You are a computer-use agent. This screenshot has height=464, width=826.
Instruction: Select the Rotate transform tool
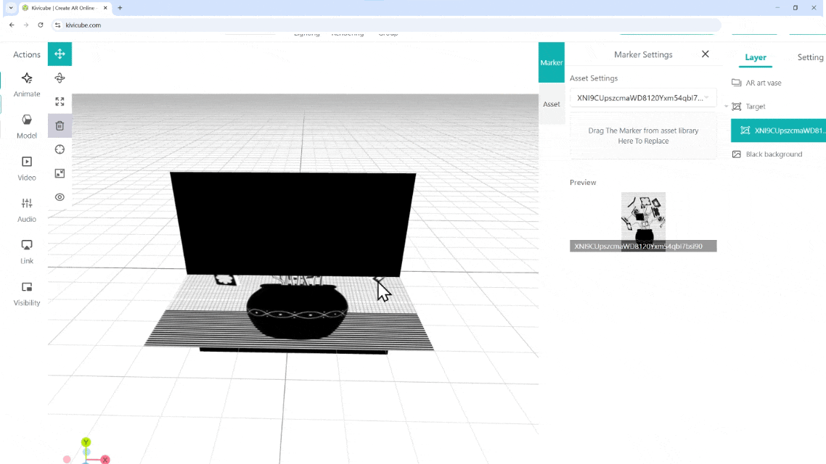60,78
